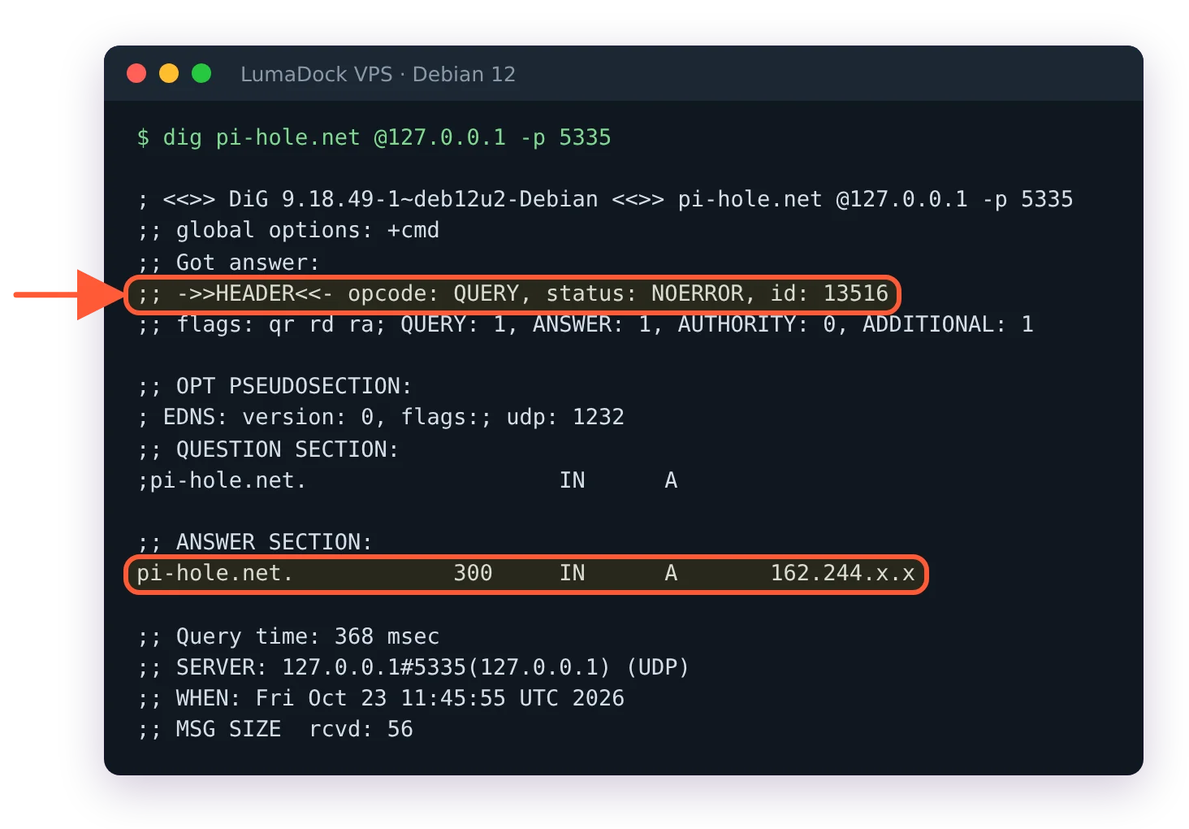Click the TTL value "300" in the answer row
This screenshot has width=1189, height=829.
coord(473,573)
